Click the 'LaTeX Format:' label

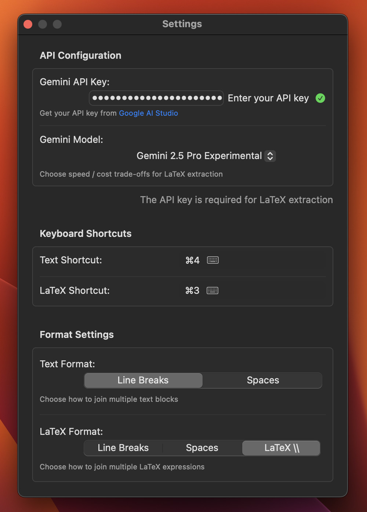tap(71, 432)
